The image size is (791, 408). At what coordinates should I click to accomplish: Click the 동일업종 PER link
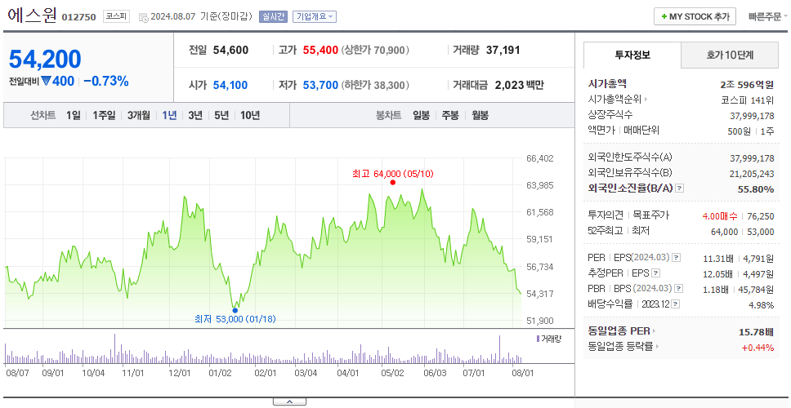pos(619,331)
